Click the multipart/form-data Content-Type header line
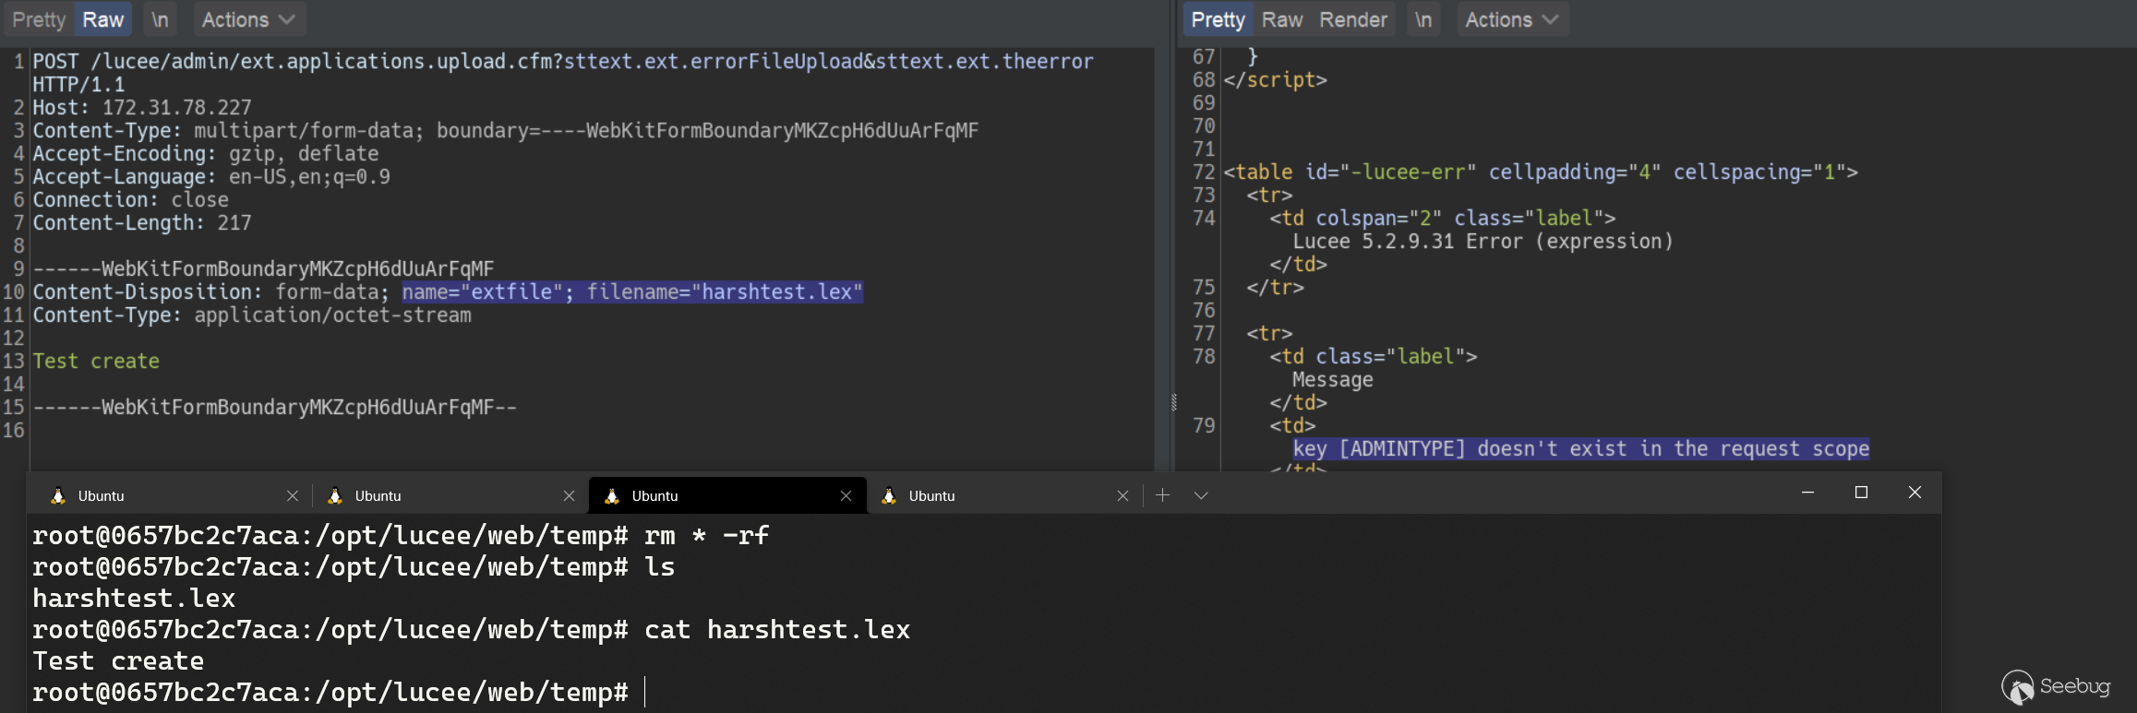Screen dimensions: 2137x713 [x=506, y=130]
